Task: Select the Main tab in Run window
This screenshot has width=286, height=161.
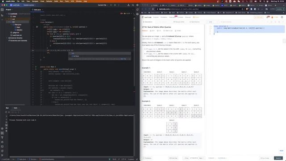Action: [x=16, y=108]
